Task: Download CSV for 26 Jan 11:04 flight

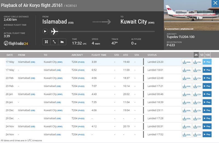Action: 197,102
